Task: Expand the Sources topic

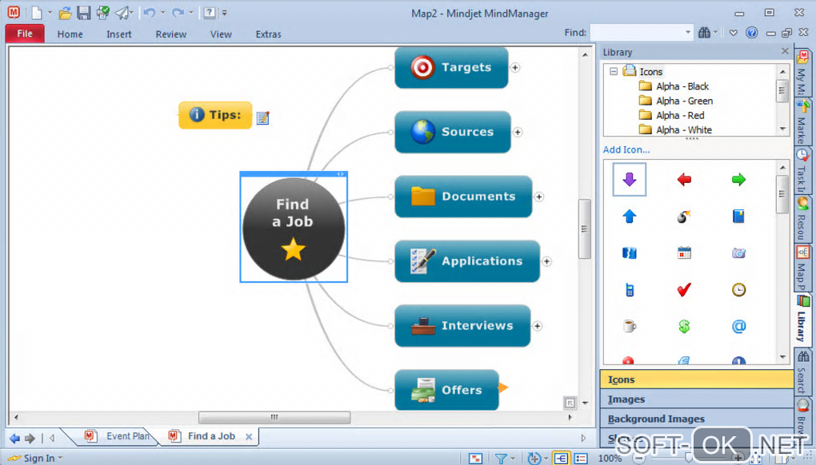Action: pyautogui.click(x=518, y=132)
